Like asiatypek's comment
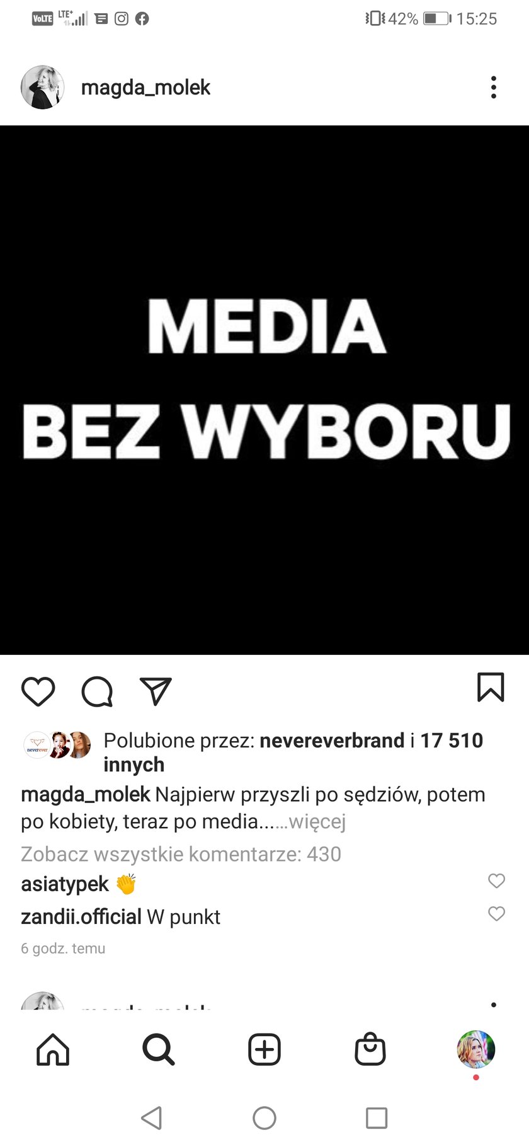The image size is (529, 1147). pos(497,880)
